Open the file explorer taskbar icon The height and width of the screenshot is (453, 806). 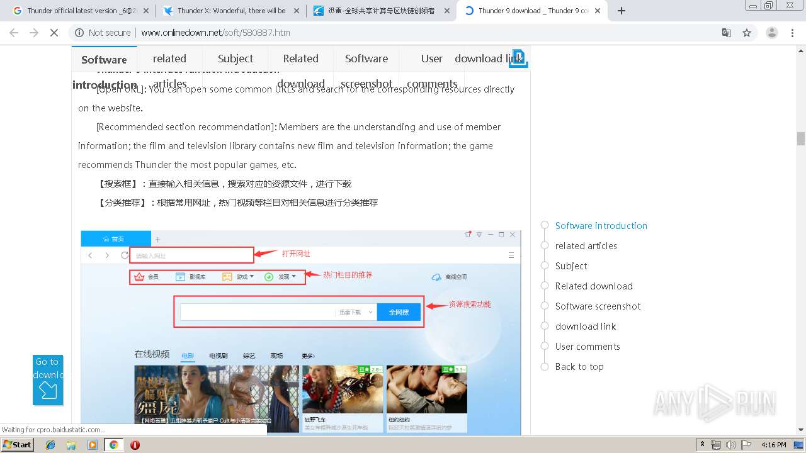[71, 445]
